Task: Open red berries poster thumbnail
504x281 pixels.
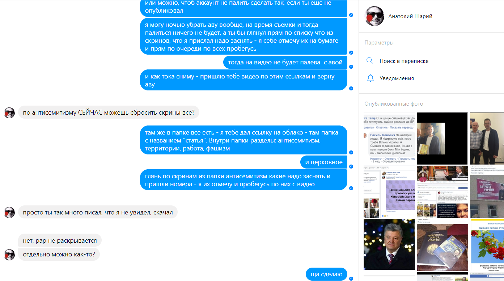Action: click(487, 244)
